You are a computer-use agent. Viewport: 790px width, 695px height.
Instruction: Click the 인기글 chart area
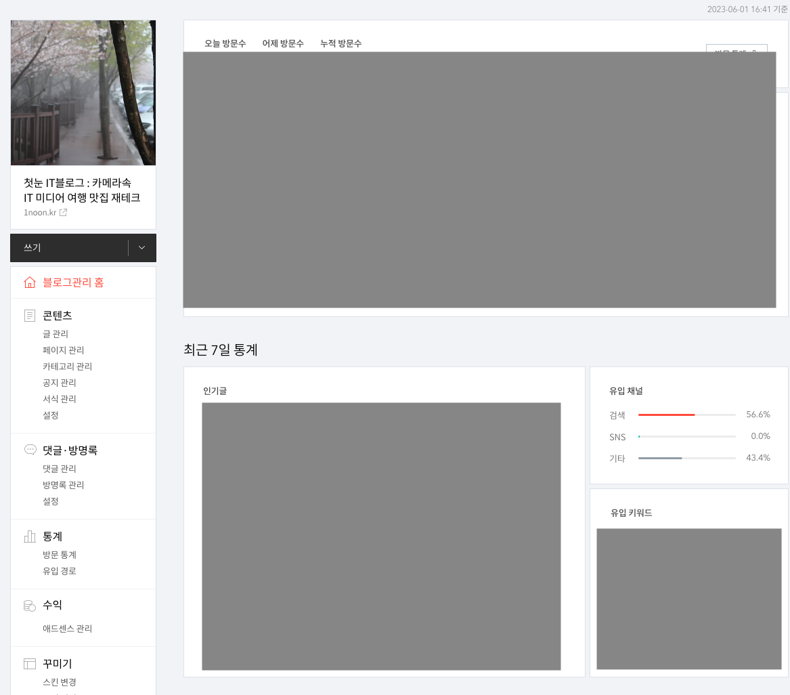(381, 536)
